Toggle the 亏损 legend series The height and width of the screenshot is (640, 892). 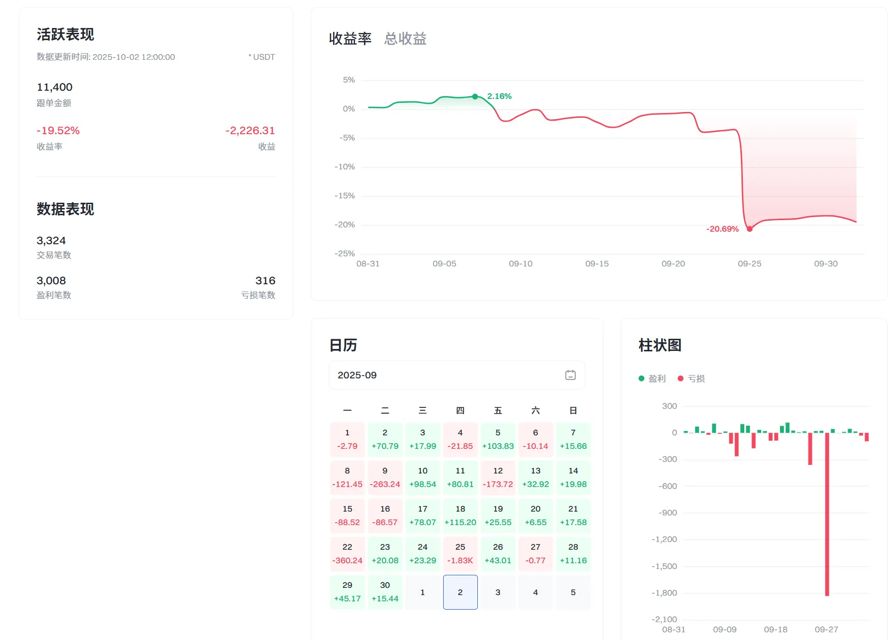pyautogui.click(x=691, y=378)
